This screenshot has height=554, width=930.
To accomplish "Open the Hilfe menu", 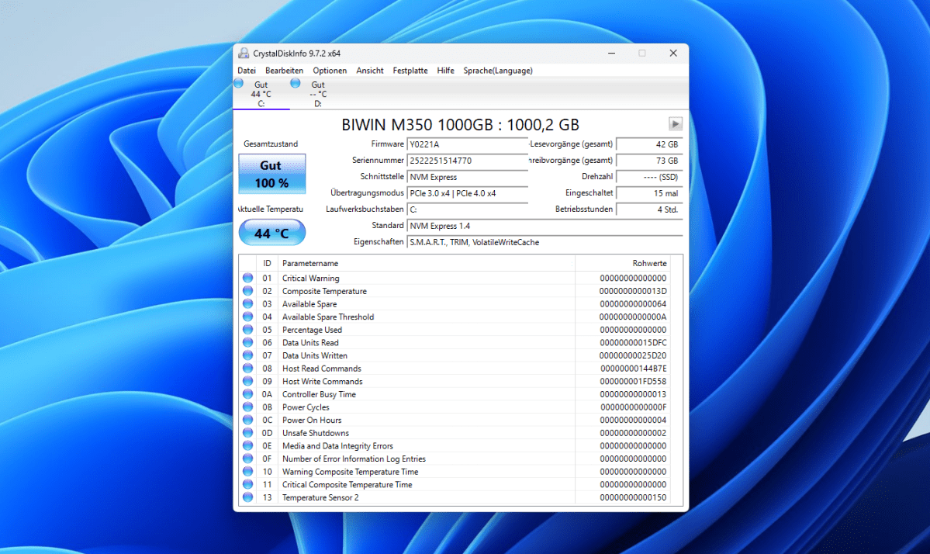I will coord(445,70).
